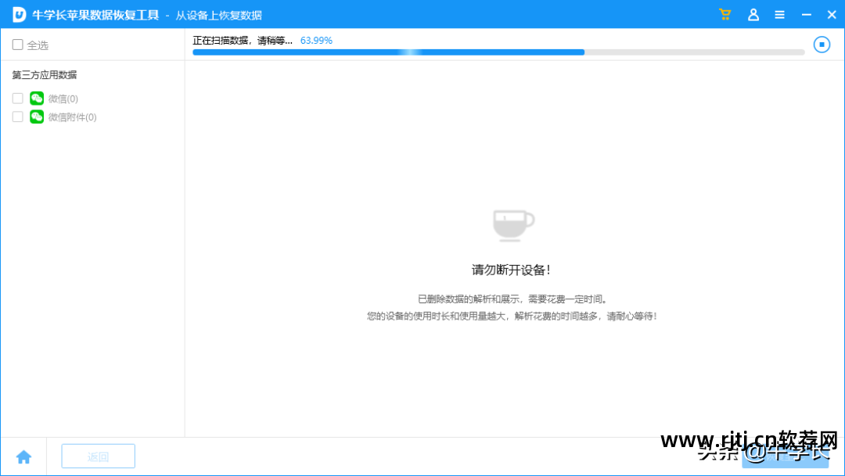This screenshot has height=476, width=845.
Task: Select the 微信附件(0) item in sidebar
Action: (x=72, y=116)
